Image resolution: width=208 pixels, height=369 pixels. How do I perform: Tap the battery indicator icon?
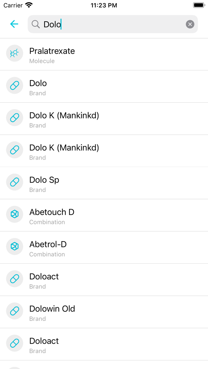coord(198,5)
